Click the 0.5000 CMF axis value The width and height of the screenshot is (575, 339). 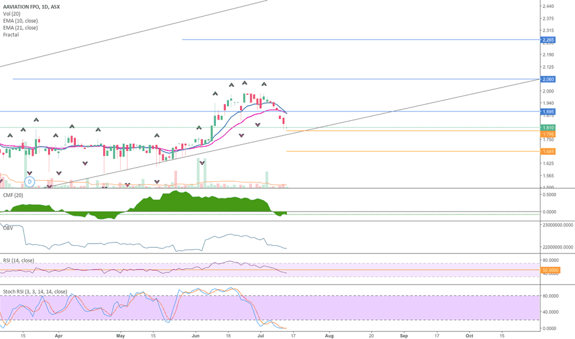point(549,195)
